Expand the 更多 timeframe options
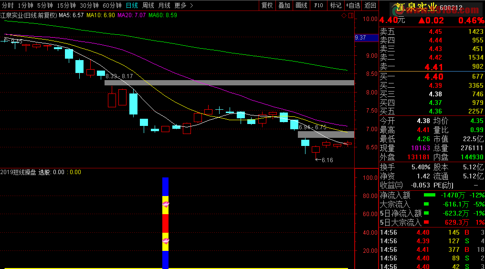This screenshot has width=485, height=269. [180, 5]
